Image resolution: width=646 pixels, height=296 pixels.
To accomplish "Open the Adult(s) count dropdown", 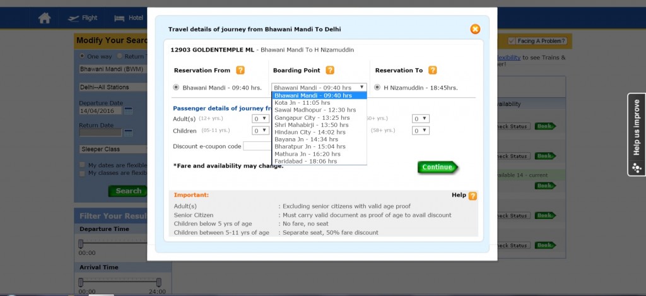I will click(x=260, y=118).
